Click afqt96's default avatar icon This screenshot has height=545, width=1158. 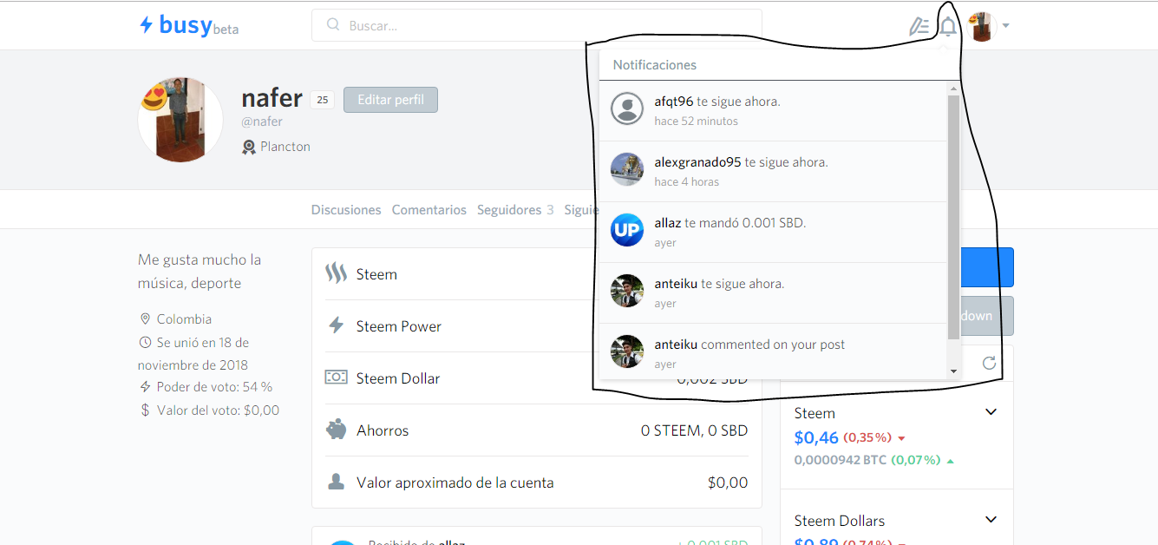(x=627, y=108)
